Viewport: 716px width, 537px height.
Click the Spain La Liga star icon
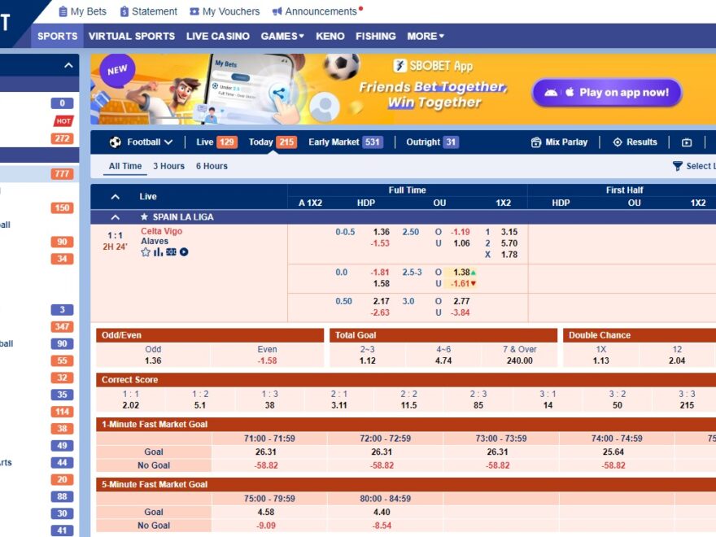point(144,217)
